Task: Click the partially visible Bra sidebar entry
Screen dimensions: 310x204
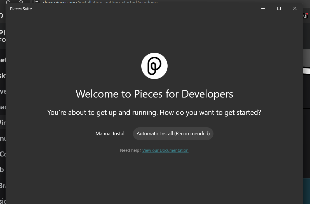Action: 3,185
